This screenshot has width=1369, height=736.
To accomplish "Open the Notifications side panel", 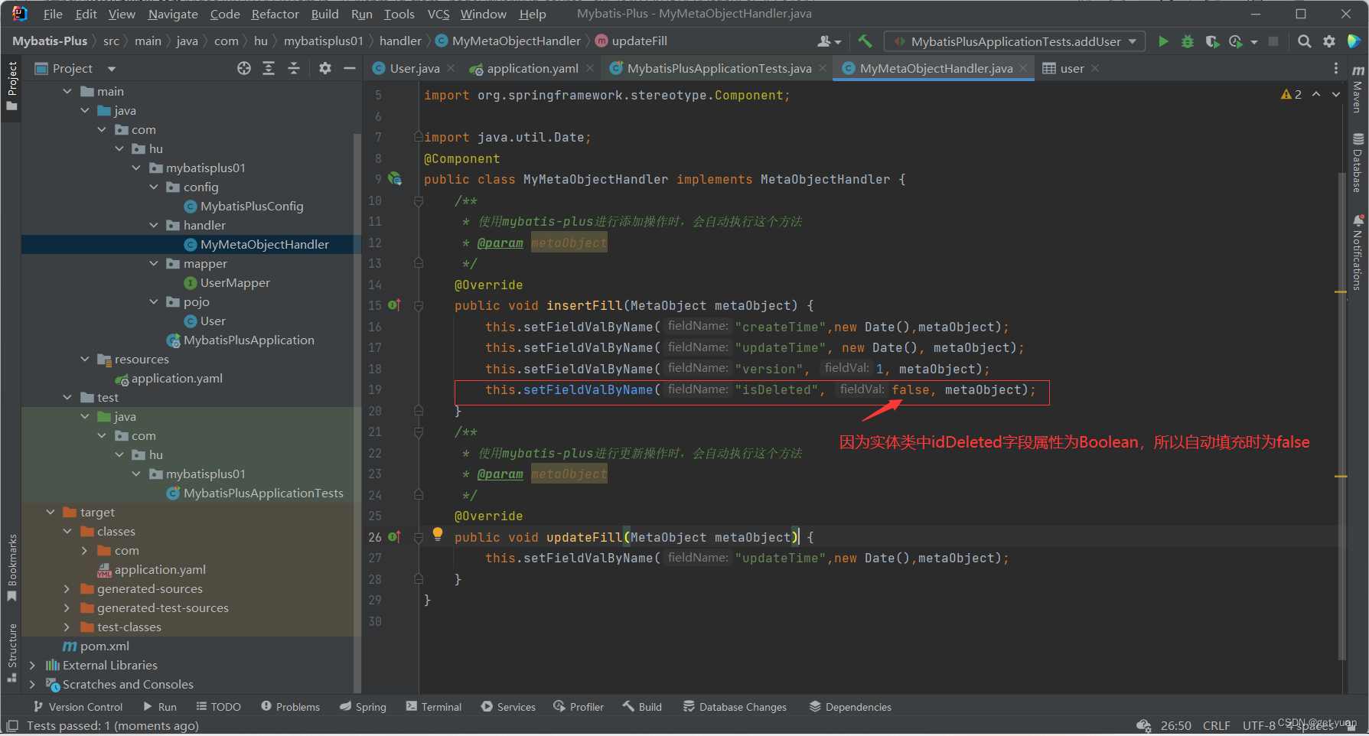I will coord(1358,252).
